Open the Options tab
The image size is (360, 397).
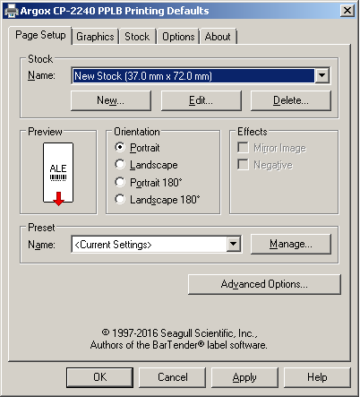click(178, 37)
